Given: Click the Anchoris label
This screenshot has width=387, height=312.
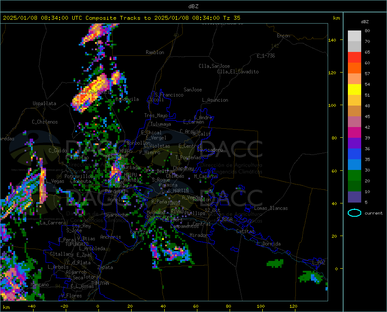Looking at the screenshot, I should (x=111, y=237).
